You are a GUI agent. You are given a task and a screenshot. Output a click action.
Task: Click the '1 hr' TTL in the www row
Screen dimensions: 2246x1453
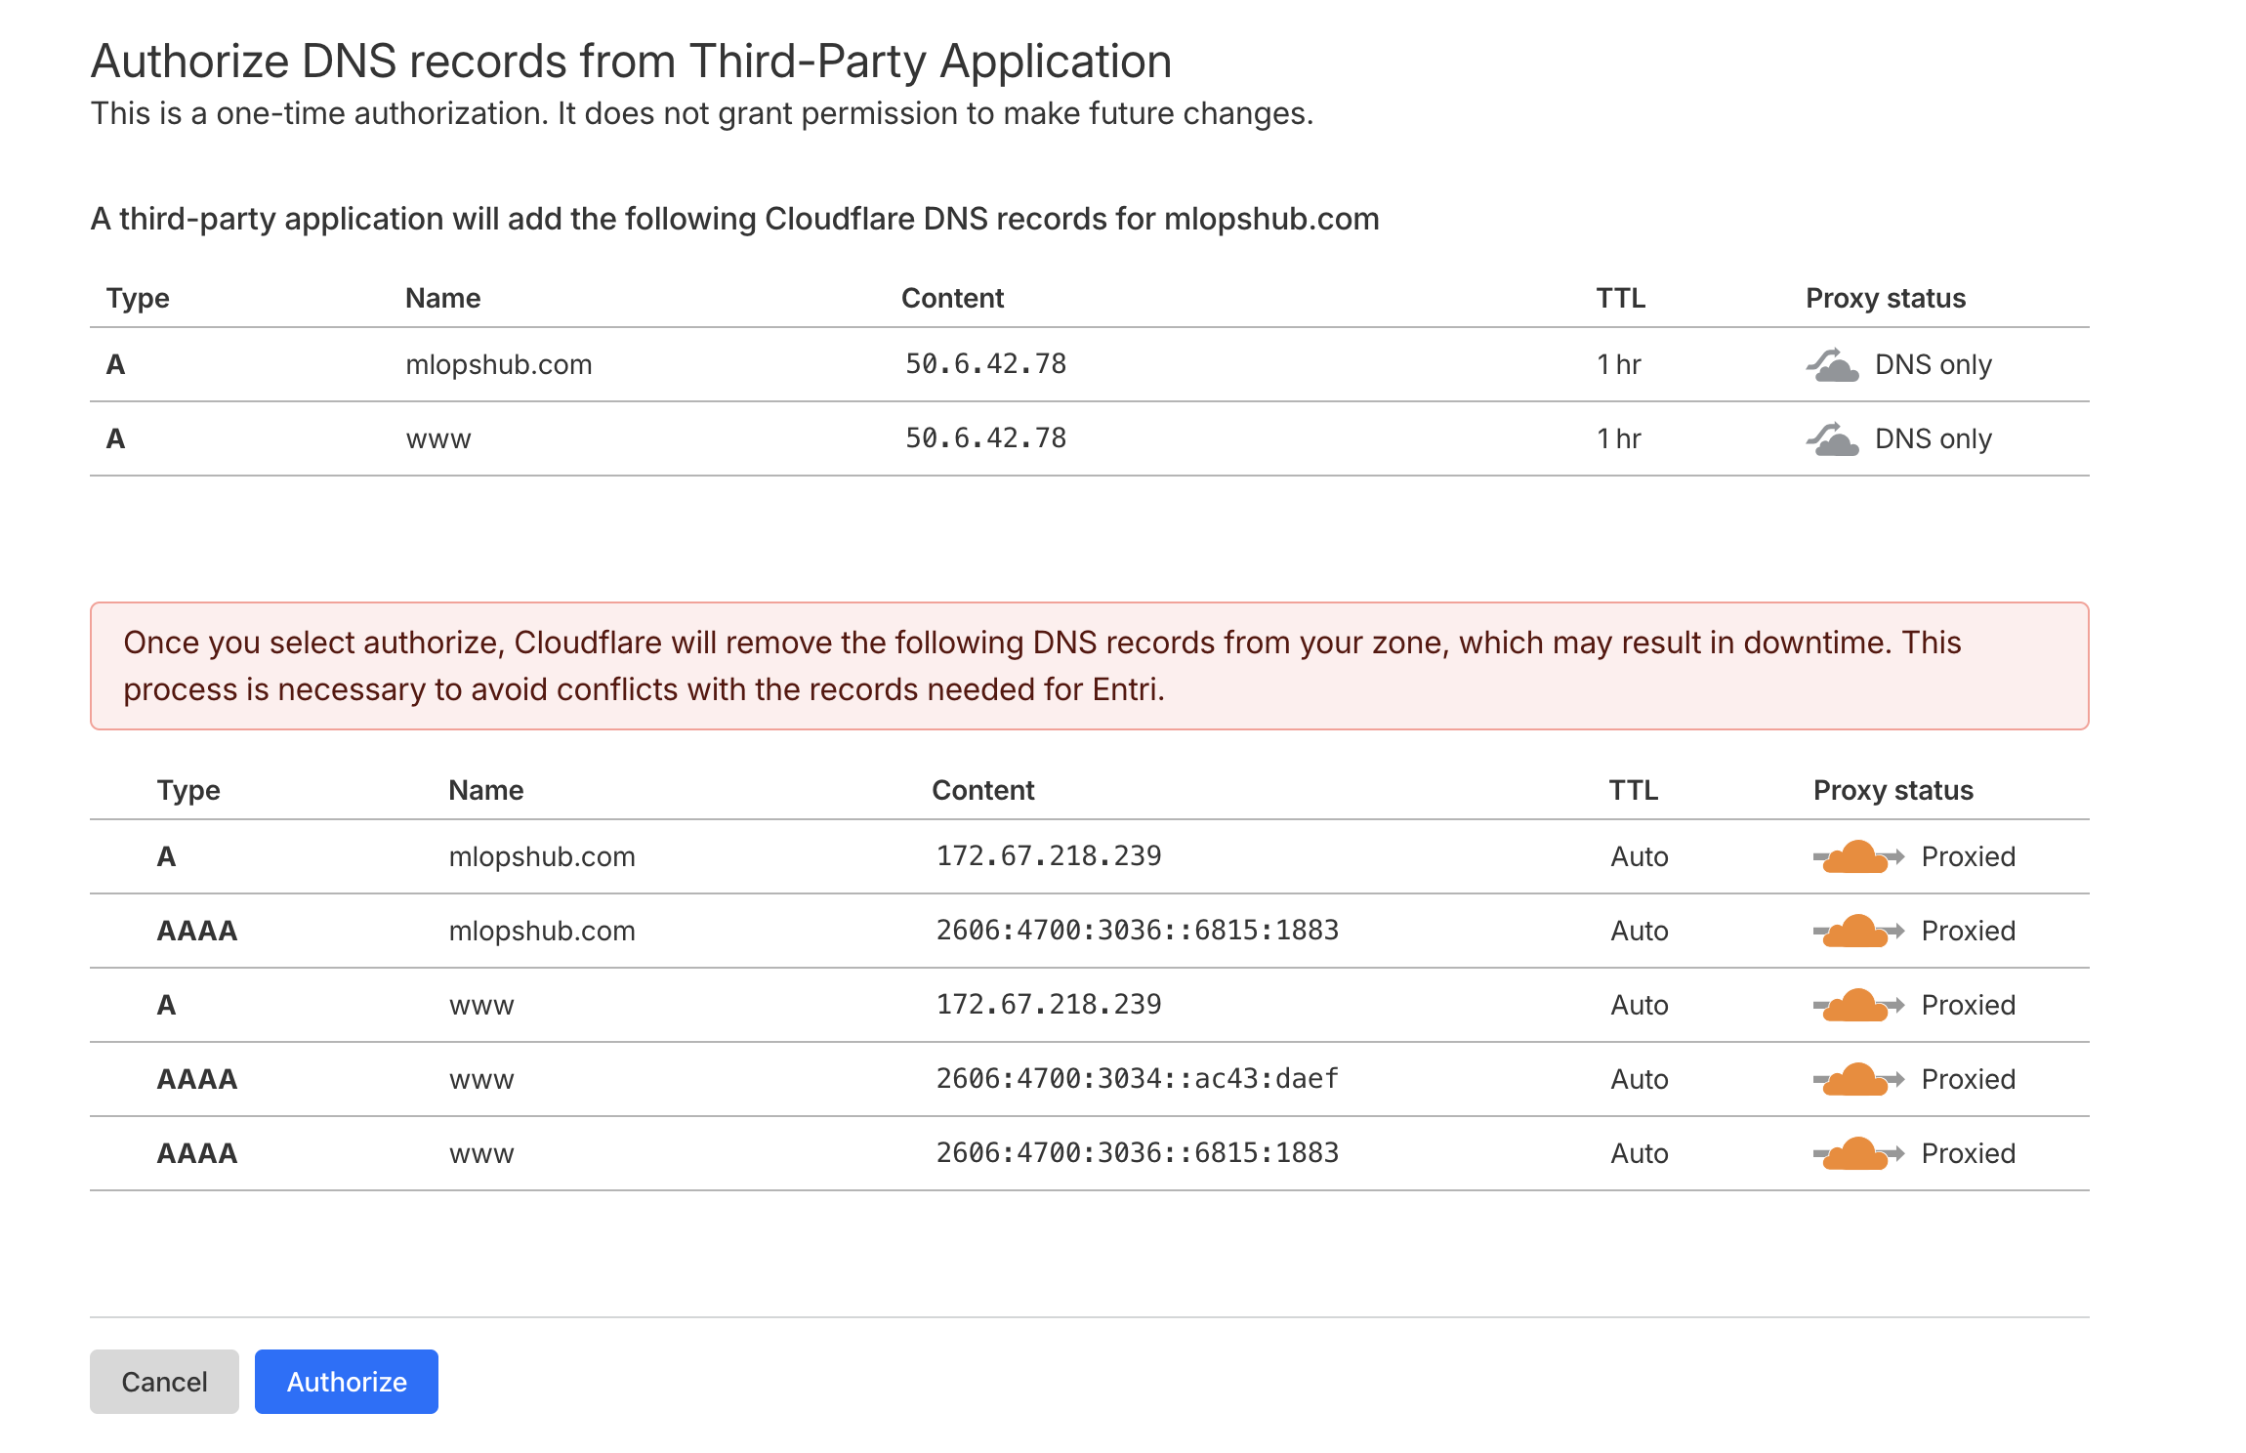pos(1618,438)
